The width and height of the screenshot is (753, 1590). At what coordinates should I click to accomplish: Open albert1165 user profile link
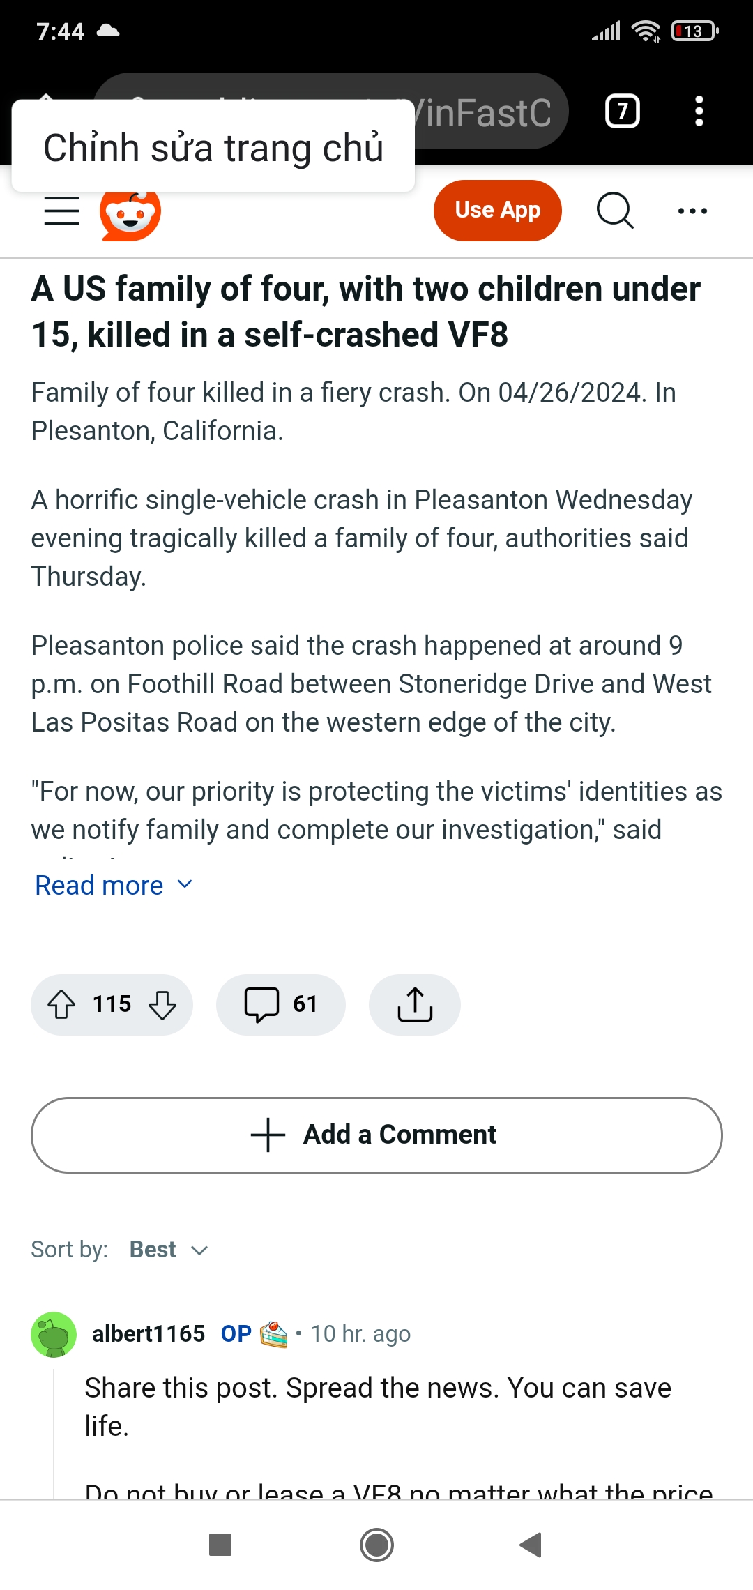(149, 1334)
